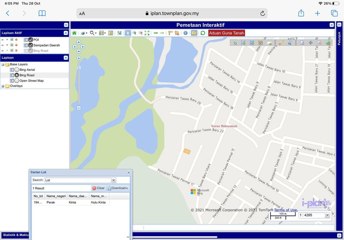
Task: Click the green refresh map icon
Action: (203, 33)
